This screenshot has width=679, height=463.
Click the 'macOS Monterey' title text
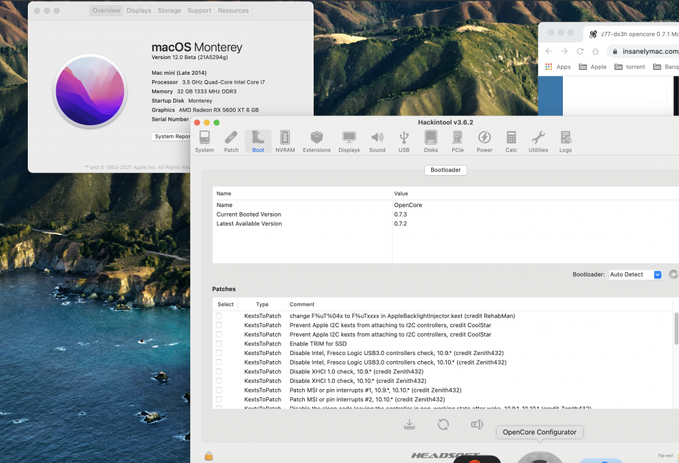coord(197,48)
